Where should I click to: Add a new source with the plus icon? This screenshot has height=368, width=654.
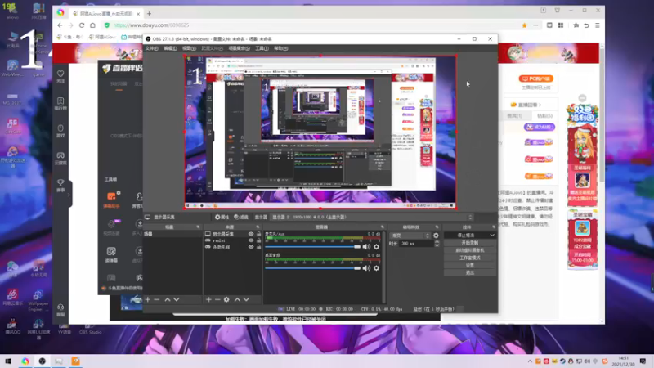pos(208,299)
